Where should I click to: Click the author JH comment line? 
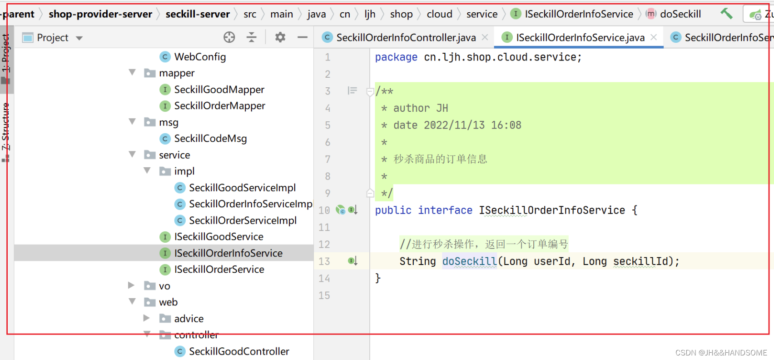pos(415,108)
